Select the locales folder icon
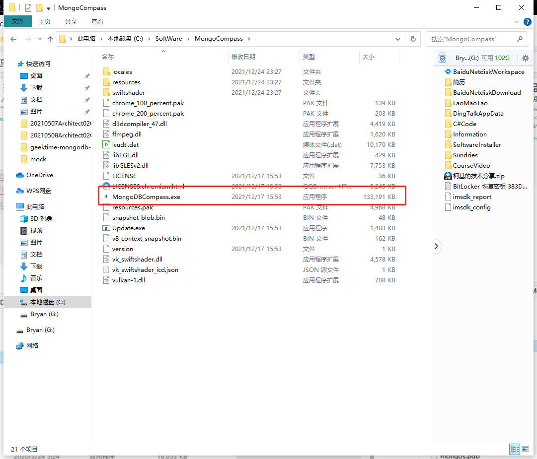 click(106, 71)
